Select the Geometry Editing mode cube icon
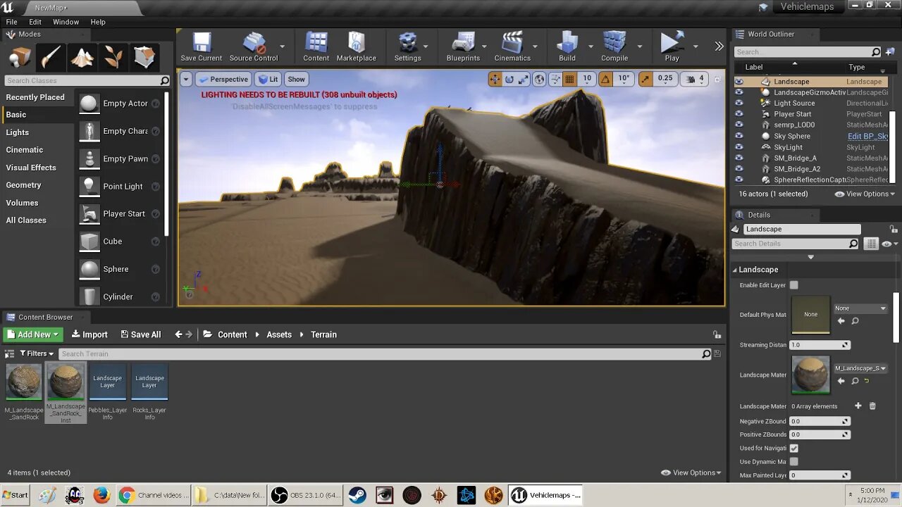This screenshot has height=507, width=902. [x=144, y=57]
